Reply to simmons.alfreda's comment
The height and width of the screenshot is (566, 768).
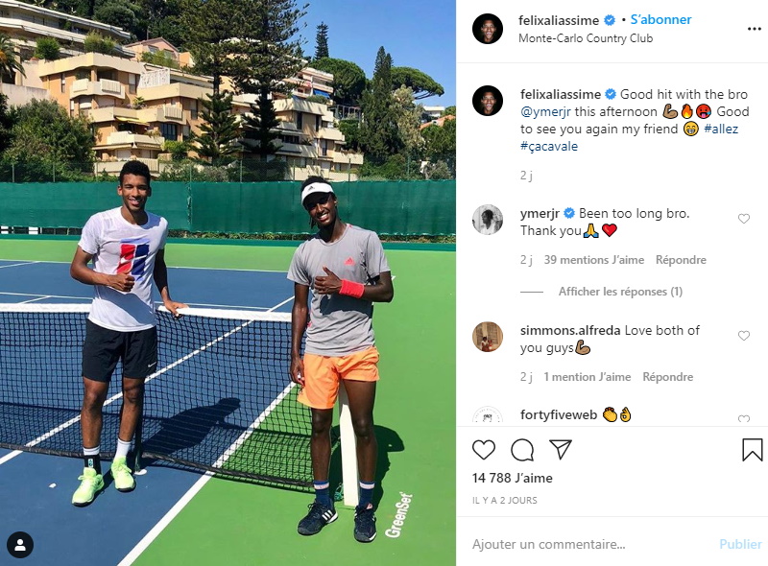[667, 376]
